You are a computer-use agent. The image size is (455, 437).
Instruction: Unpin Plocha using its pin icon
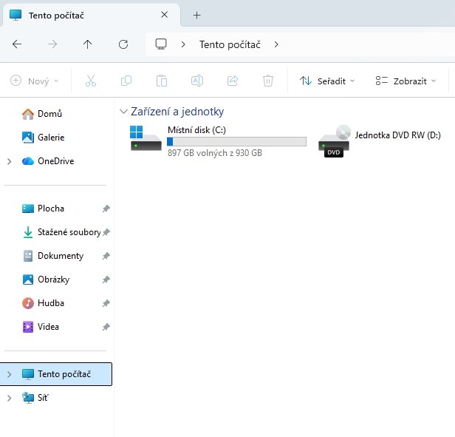(x=106, y=209)
